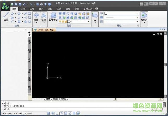
Task: Click the Print printer icon in title bar
Action: [x=41, y=4]
